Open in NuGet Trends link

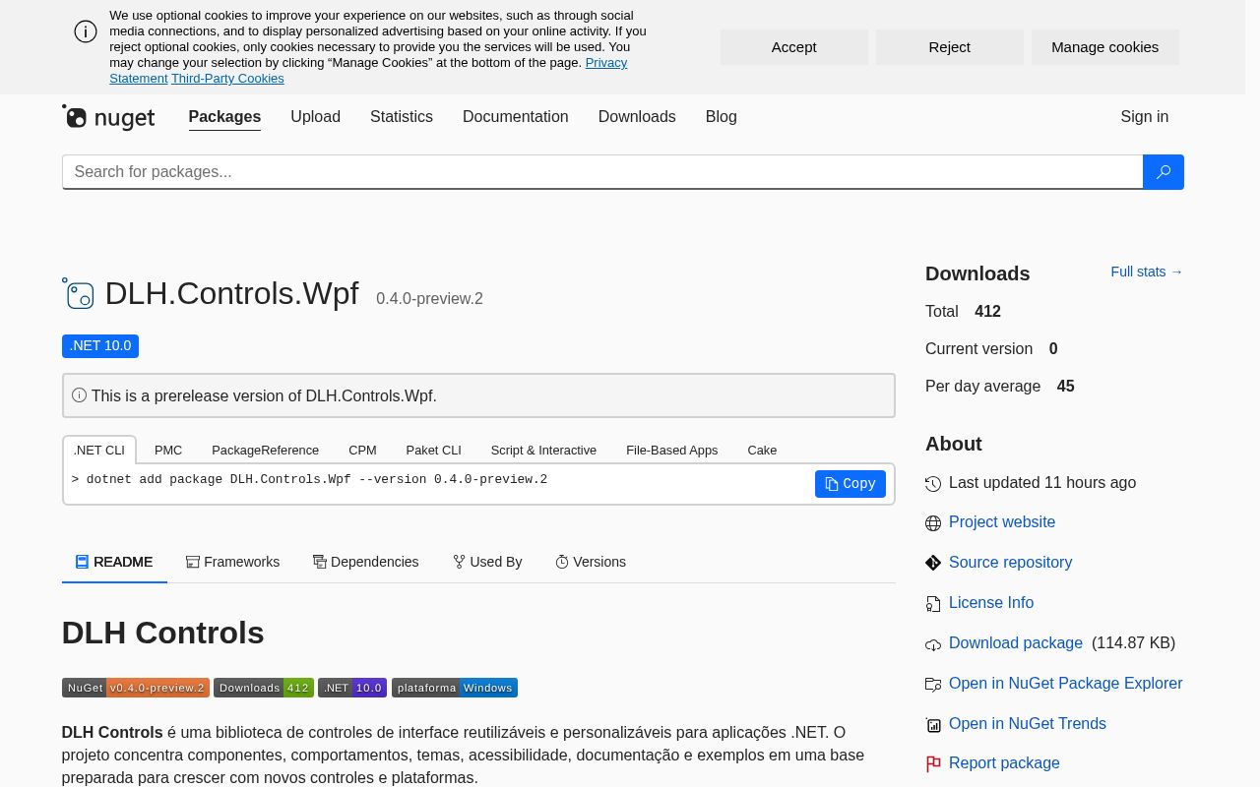click(1028, 724)
